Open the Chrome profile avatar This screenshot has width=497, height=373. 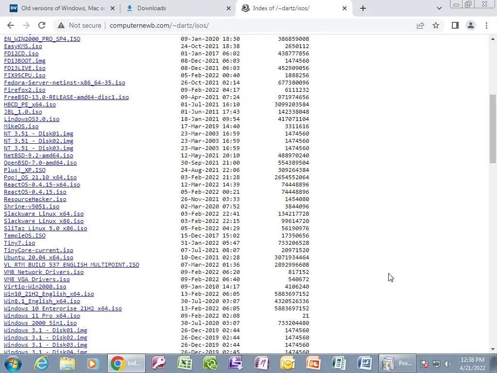[x=471, y=25]
